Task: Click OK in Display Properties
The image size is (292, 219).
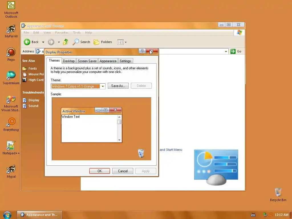Action: coord(100,171)
